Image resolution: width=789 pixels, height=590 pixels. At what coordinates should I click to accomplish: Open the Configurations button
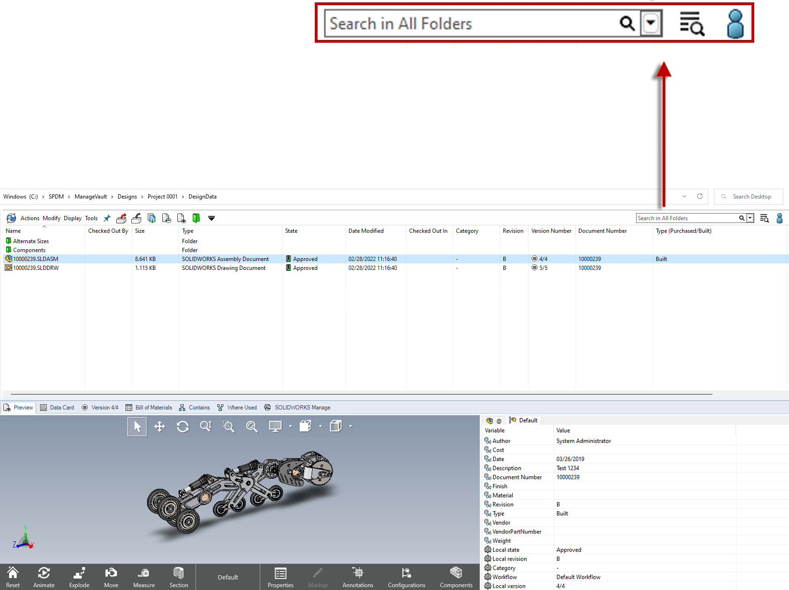tap(407, 577)
